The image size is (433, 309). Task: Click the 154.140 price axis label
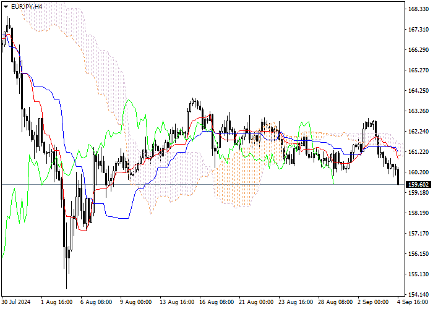click(418, 294)
